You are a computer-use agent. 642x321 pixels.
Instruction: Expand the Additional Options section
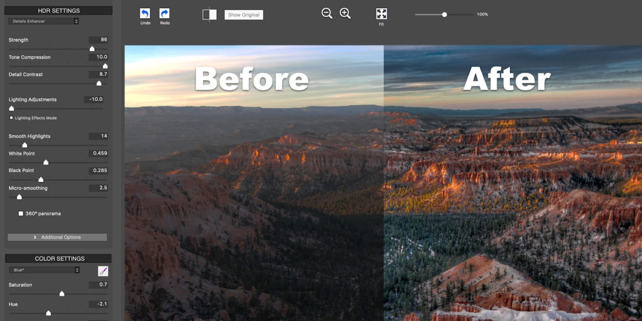[x=57, y=237]
